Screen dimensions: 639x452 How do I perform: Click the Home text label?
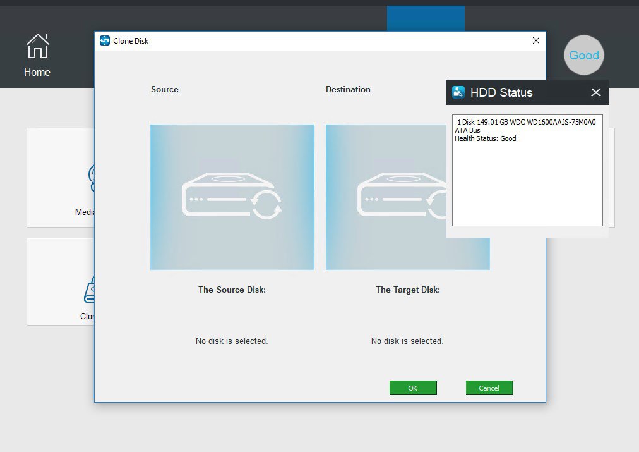click(37, 72)
